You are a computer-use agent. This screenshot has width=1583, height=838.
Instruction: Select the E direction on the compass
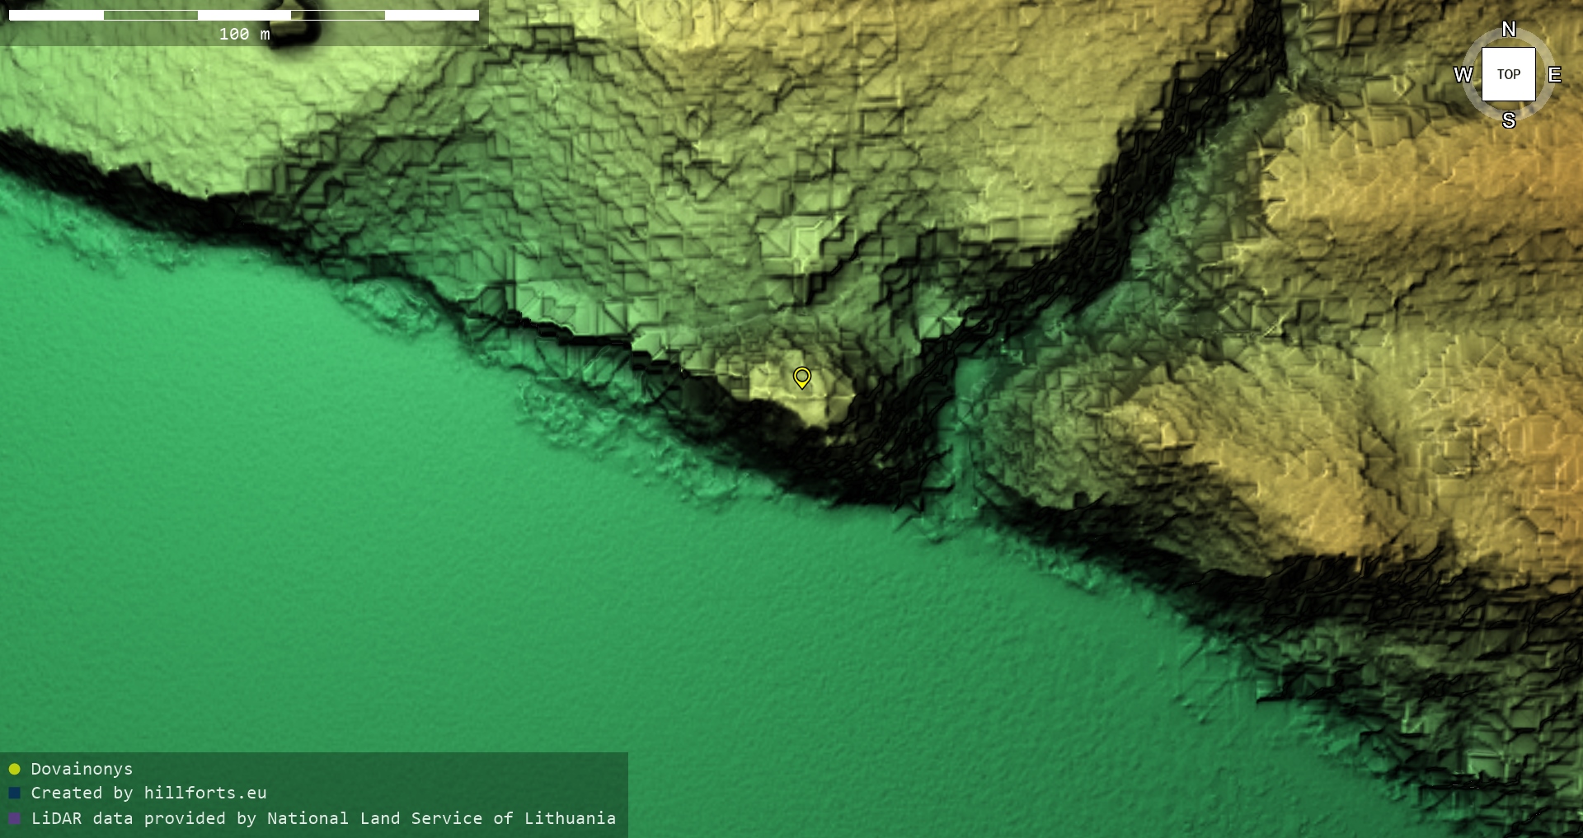tap(1554, 75)
